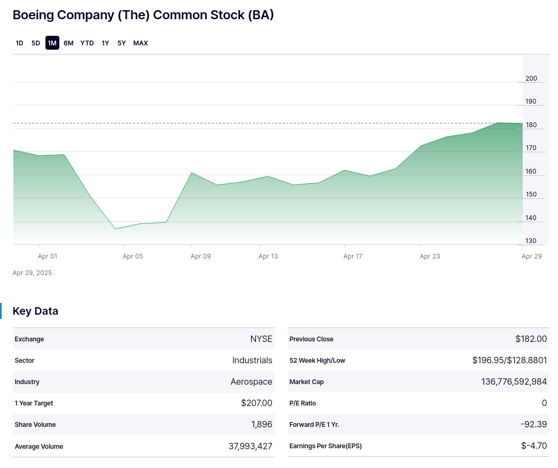Click the Apr 17 x-axis label

pyautogui.click(x=353, y=256)
